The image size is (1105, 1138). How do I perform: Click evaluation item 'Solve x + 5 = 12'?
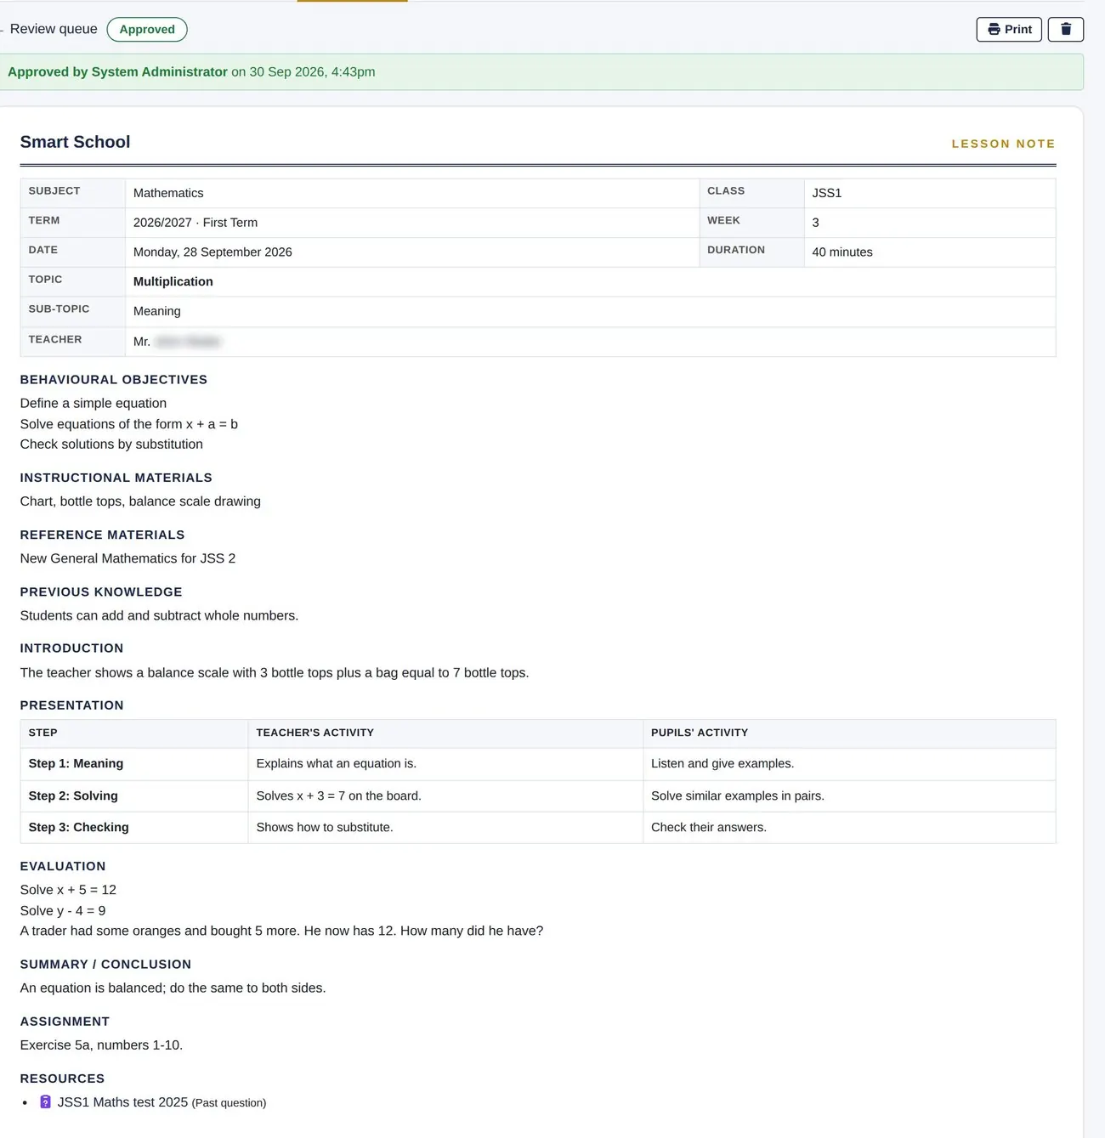point(68,890)
